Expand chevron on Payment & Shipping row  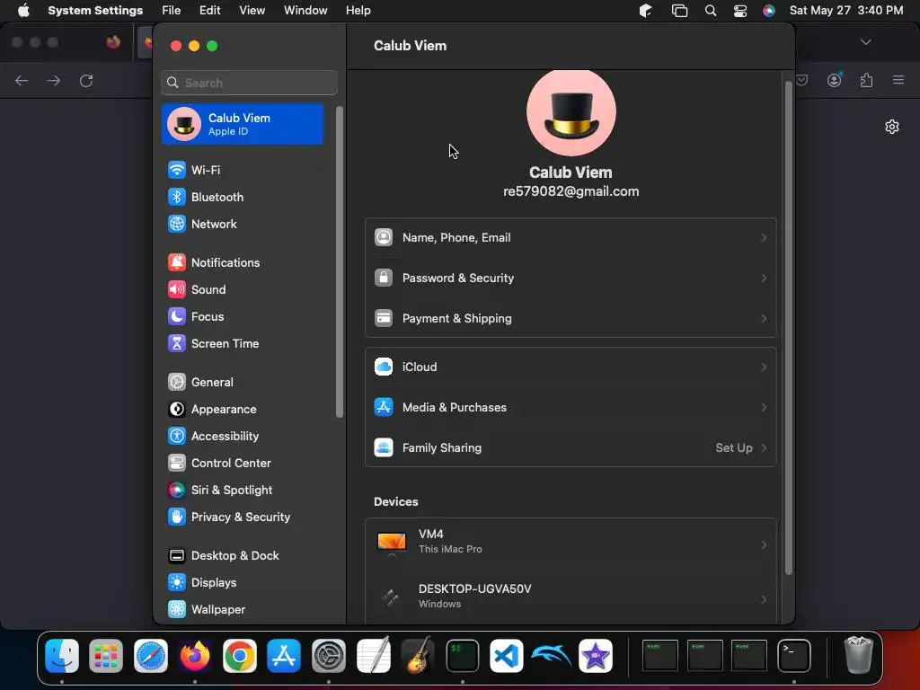pyautogui.click(x=764, y=319)
